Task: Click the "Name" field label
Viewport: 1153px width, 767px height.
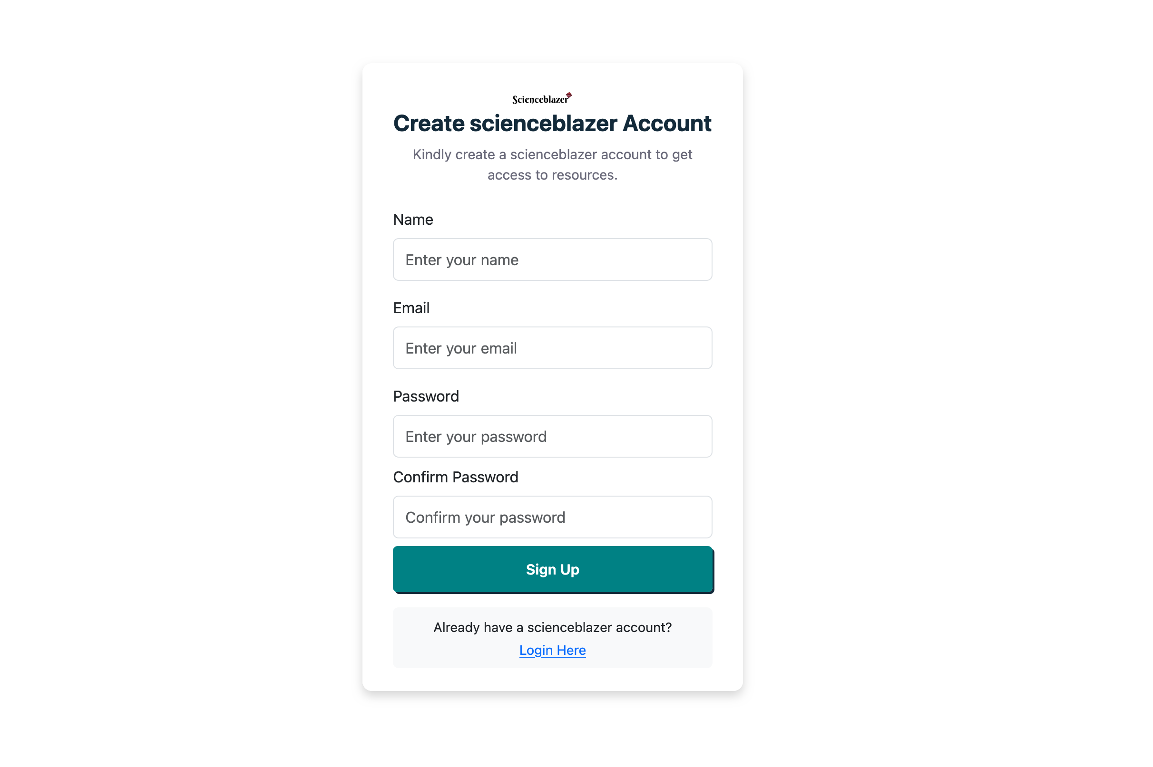Action: 413,220
